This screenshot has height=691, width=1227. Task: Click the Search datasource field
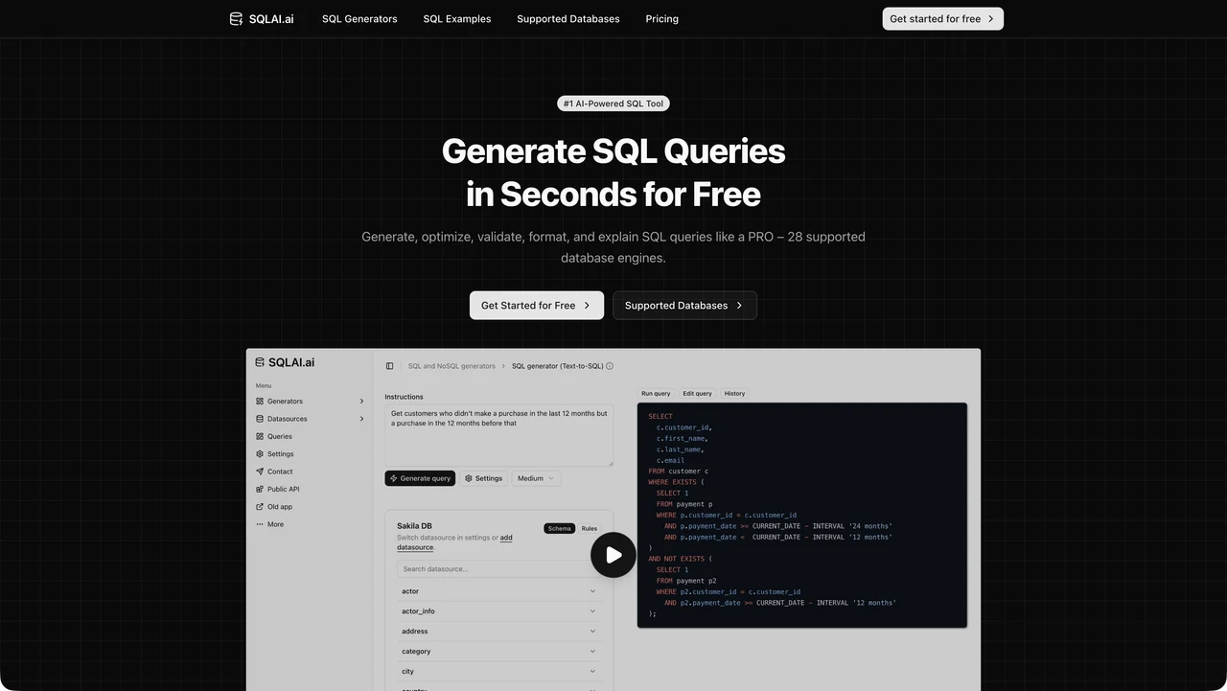tap(498, 569)
